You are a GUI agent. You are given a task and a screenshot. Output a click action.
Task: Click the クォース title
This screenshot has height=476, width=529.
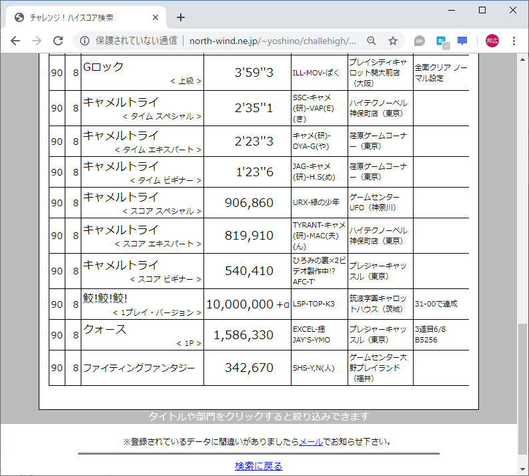click(105, 329)
